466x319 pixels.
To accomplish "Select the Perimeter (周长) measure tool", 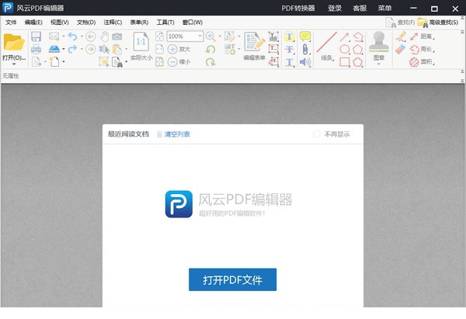I will [x=422, y=49].
